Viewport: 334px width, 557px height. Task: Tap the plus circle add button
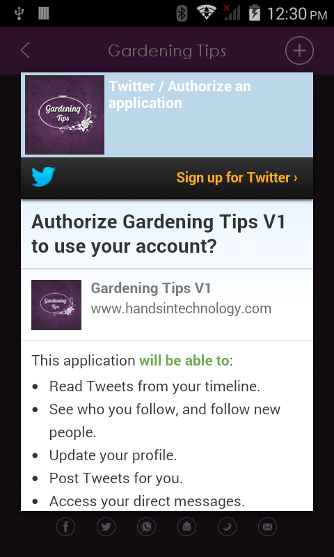click(x=299, y=50)
